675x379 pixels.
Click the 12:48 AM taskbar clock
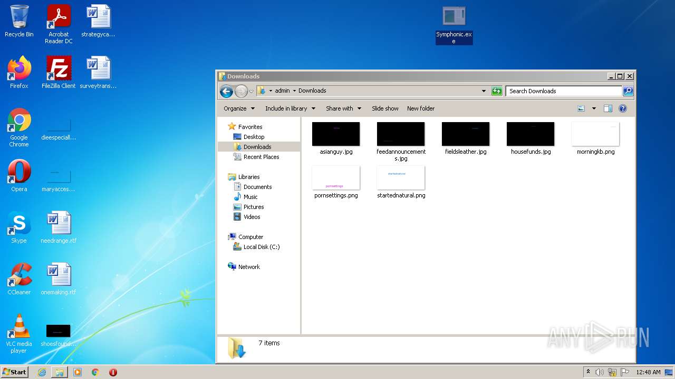tap(648, 372)
